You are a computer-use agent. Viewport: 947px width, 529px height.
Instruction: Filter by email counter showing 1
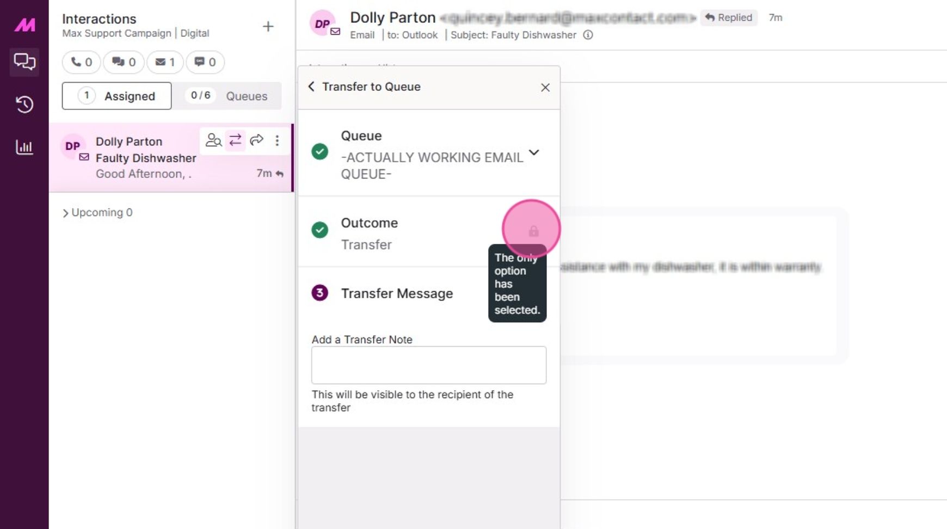[165, 62]
